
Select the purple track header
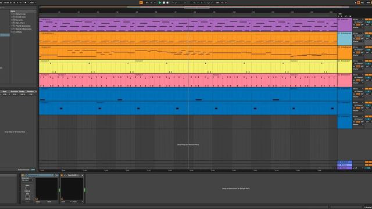click(x=345, y=24)
